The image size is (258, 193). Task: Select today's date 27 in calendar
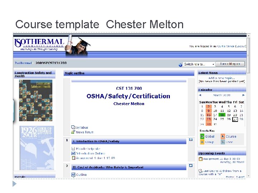235,119
